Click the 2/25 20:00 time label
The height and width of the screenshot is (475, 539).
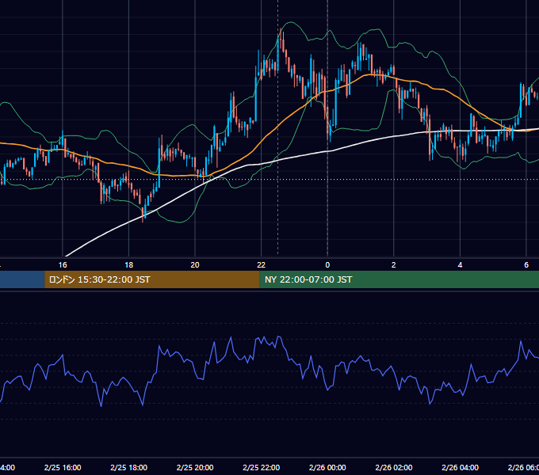click(x=195, y=467)
